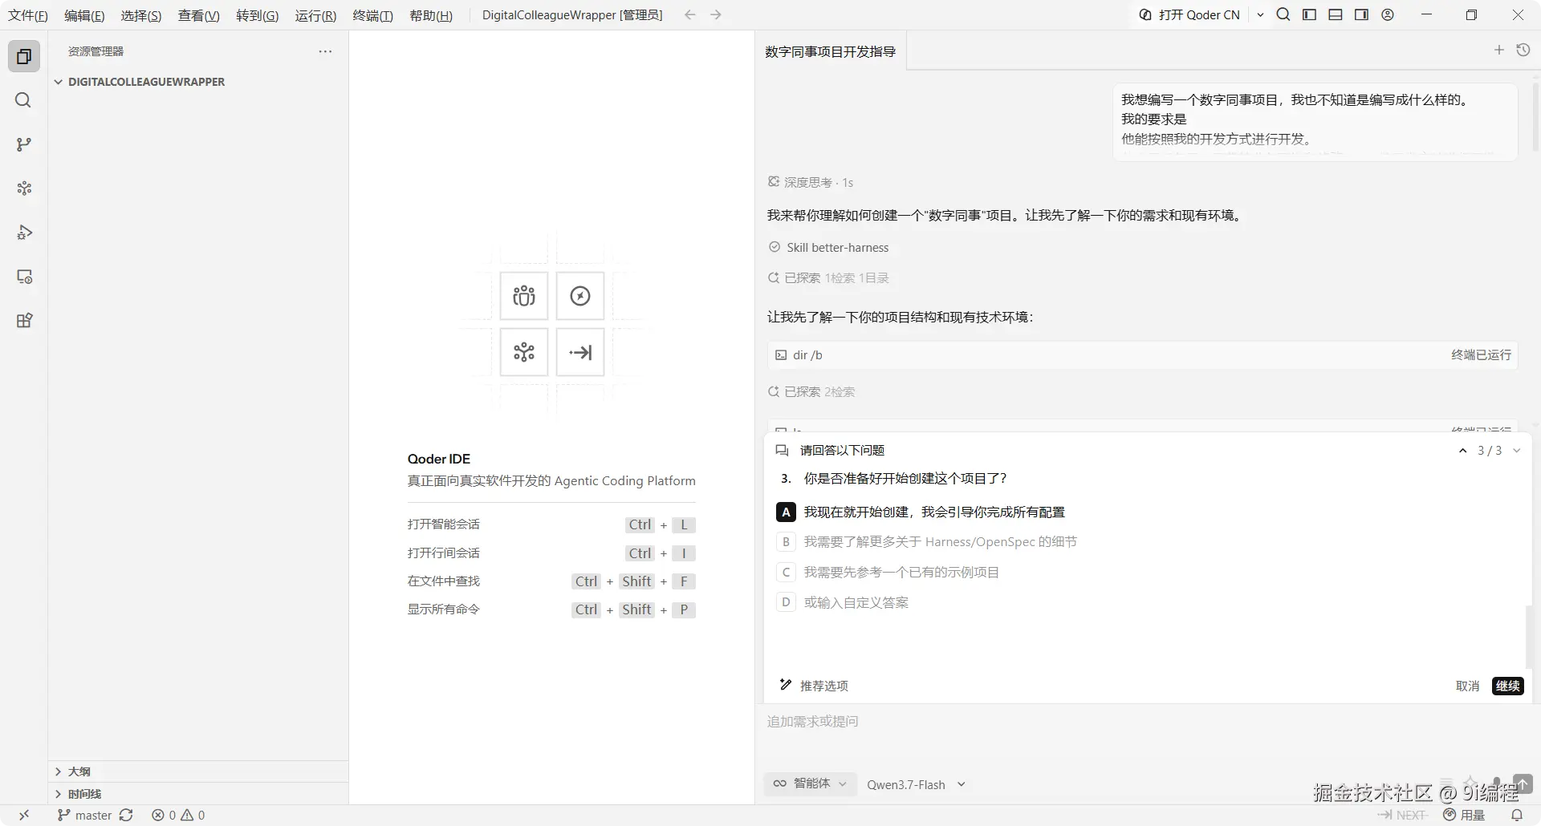Open the 文件(F) menu

point(28,15)
